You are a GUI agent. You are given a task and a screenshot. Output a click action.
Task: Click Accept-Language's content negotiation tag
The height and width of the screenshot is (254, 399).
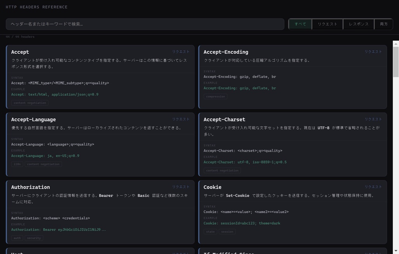43,164
